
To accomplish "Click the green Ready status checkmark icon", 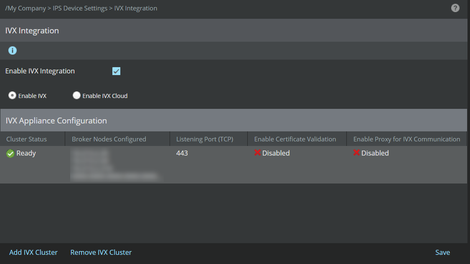I will coord(10,153).
